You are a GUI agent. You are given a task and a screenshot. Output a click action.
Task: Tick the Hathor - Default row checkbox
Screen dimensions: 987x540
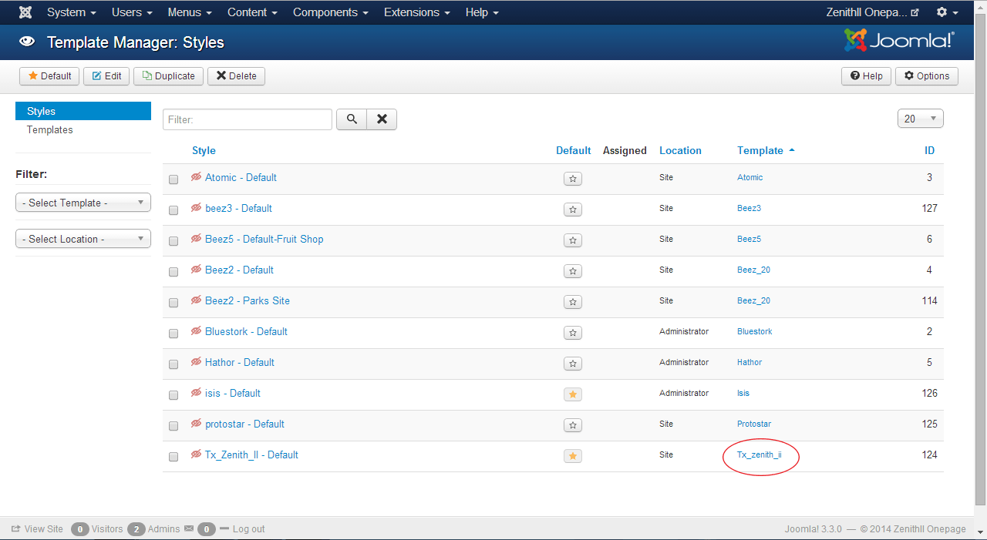coord(173,364)
